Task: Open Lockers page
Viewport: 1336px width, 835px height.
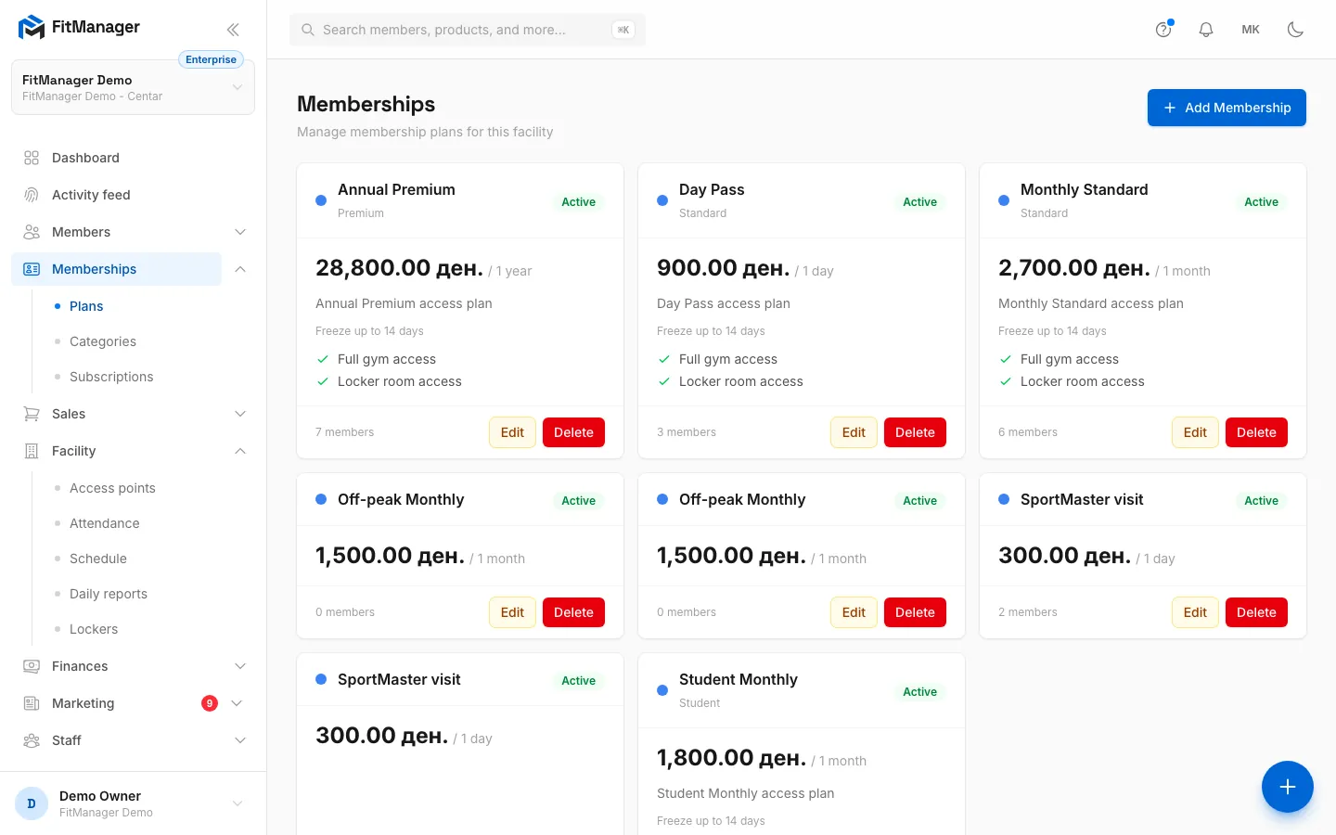Action: tap(94, 629)
